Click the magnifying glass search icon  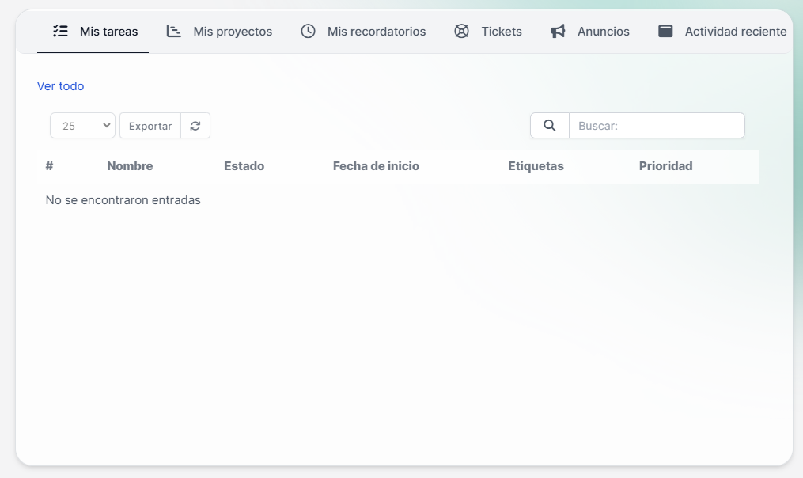tap(549, 125)
